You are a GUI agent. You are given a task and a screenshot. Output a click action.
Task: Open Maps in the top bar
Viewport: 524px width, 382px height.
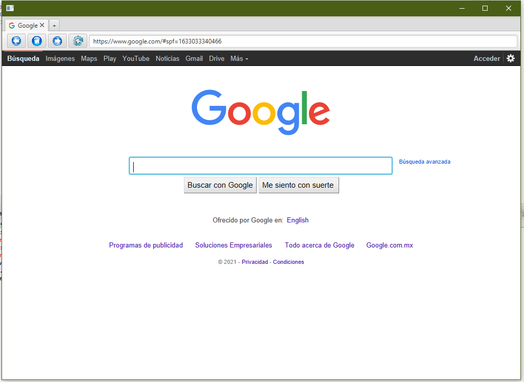(x=89, y=58)
